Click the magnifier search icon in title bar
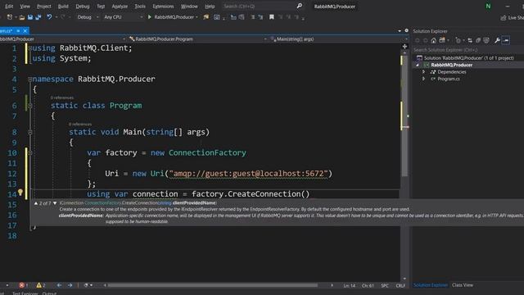 coord(300,6)
